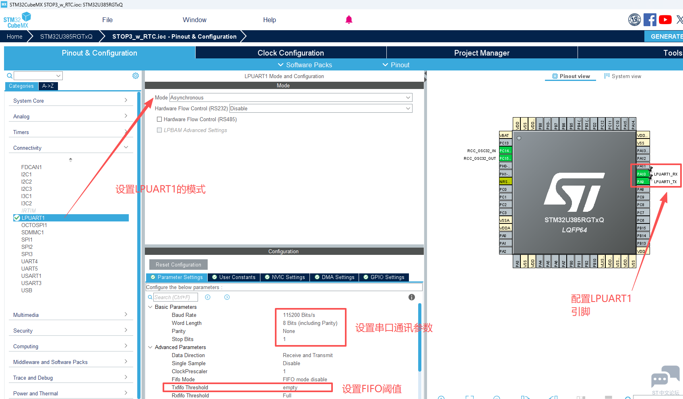Expand the System Core category
This screenshot has width=683, height=399.
coord(71,101)
